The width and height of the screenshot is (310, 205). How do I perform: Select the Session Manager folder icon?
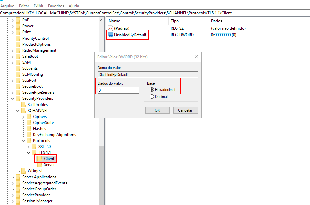tap(18, 201)
